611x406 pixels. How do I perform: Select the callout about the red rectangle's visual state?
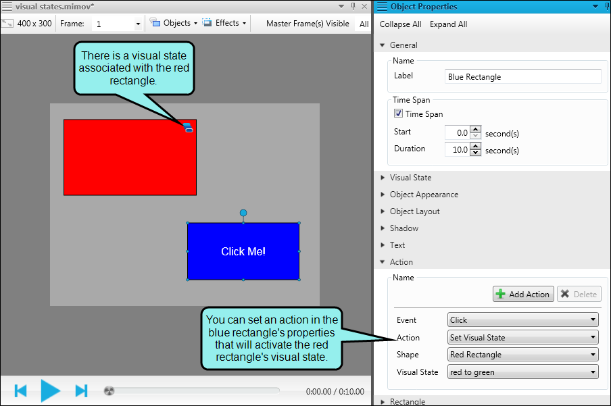134,68
